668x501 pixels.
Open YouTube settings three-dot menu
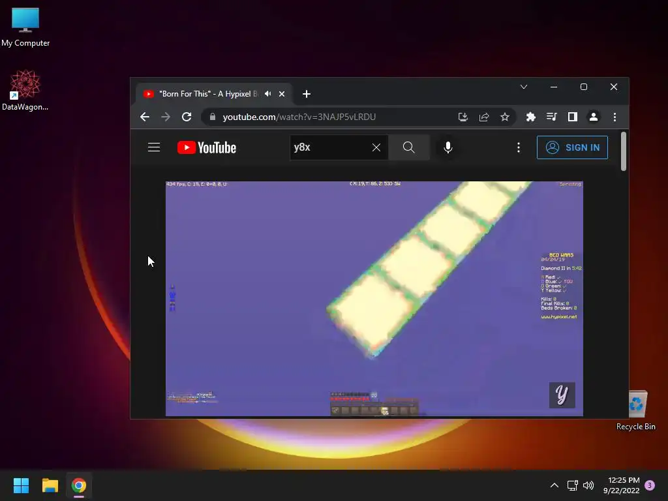coord(519,147)
